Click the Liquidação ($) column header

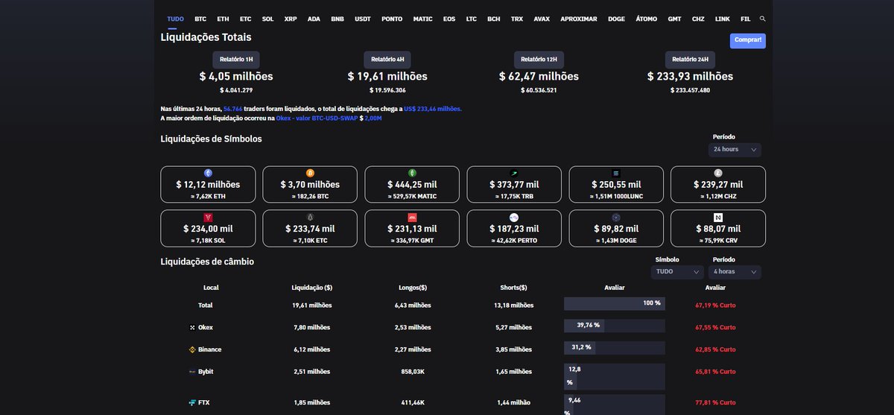pyautogui.click(x=312, y=288)
